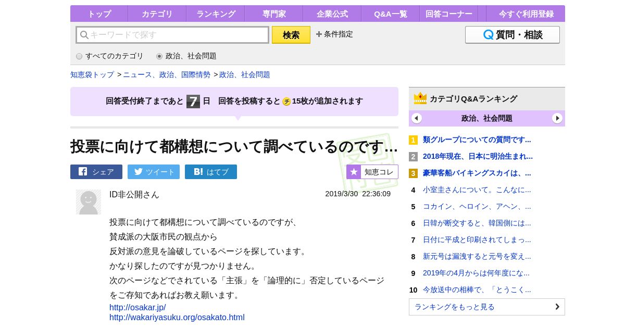Open ニュース、政治、国際情勢 breadcrumb
This screenshot has width=625, height=328.
[x=167, y=74]
